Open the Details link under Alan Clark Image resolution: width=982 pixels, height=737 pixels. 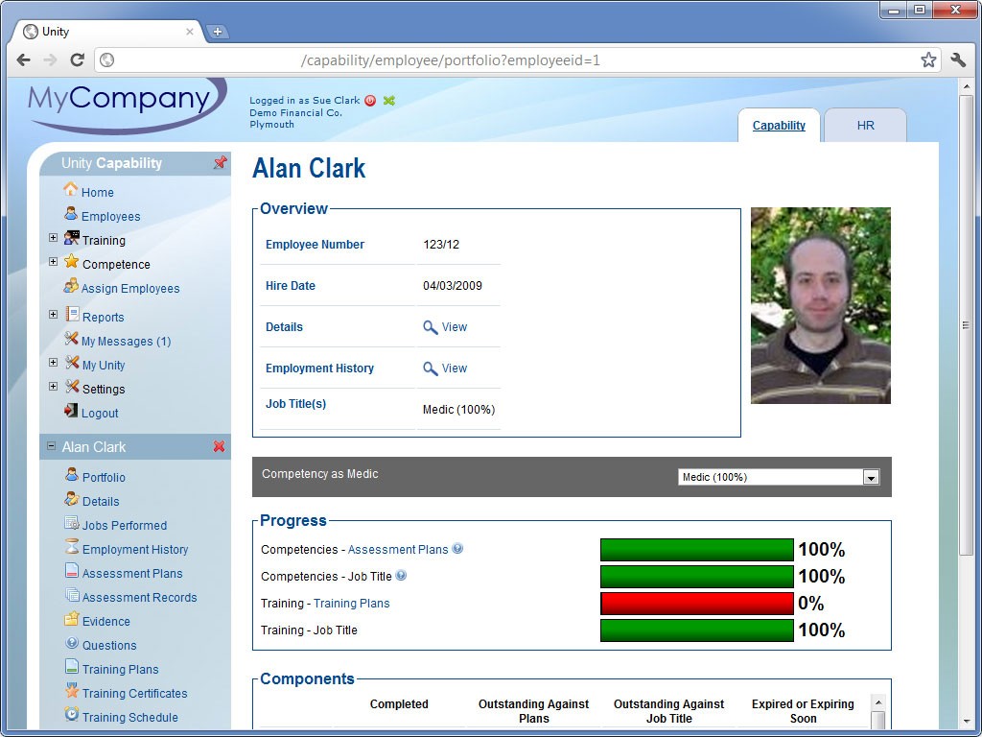click(100, 501)
